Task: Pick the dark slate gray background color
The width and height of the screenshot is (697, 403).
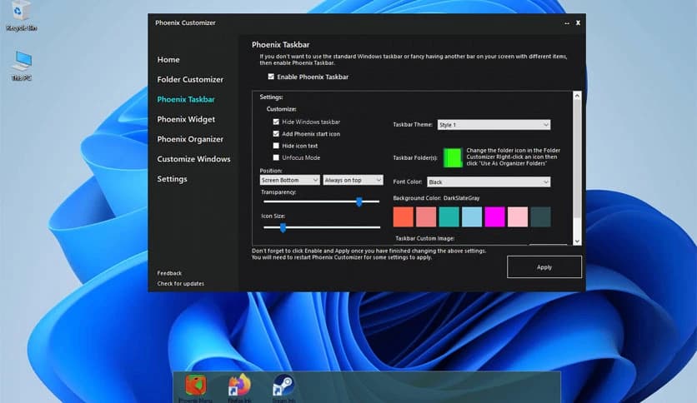Action: pos(540,217)
